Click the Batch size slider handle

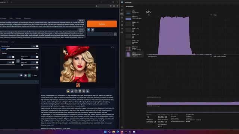22,65
